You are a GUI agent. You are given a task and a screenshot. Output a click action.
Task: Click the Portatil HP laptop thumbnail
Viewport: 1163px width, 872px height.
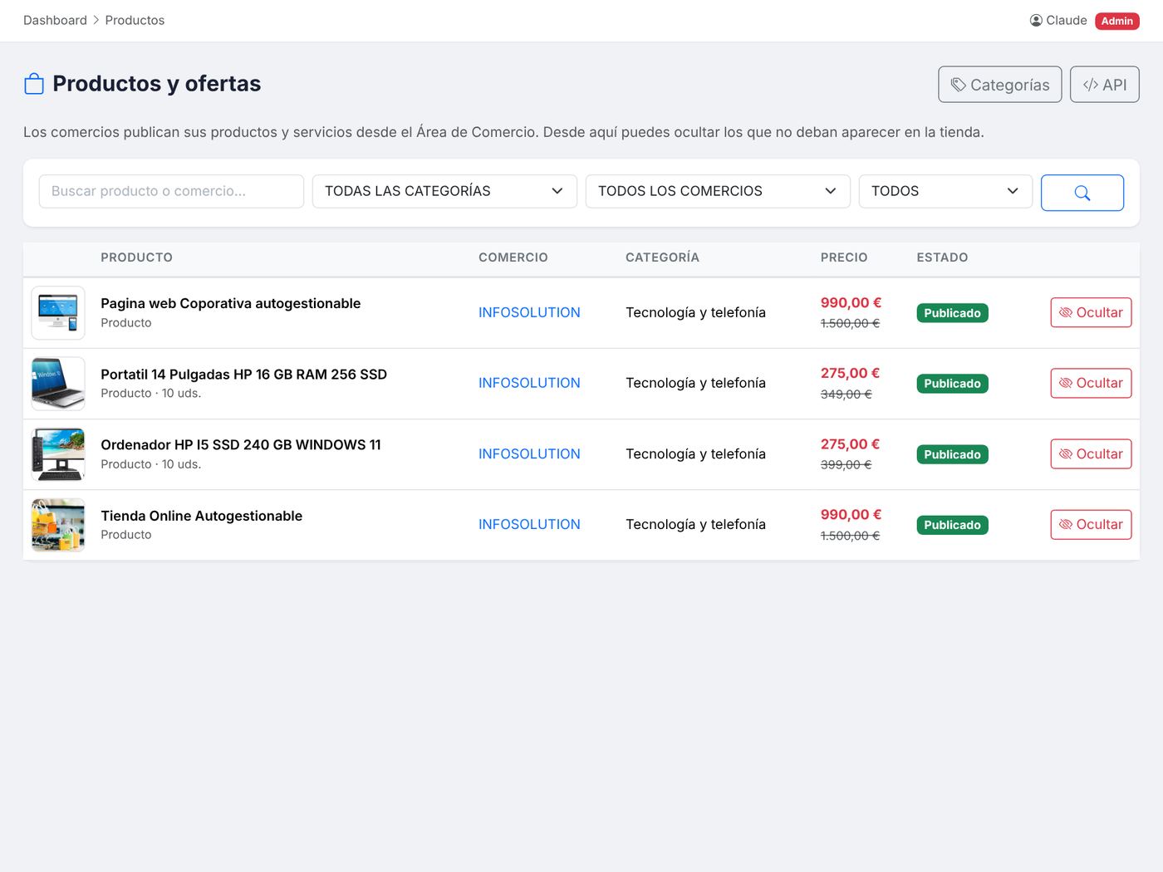tap(58, 384)
